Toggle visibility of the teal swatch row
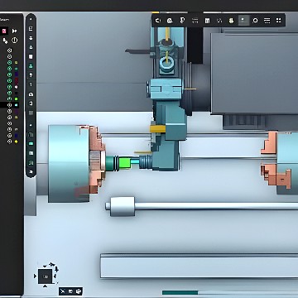The width and height of the screenshot is (298, 298). click(x=9, y=69)
